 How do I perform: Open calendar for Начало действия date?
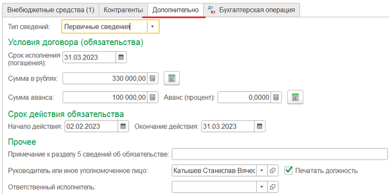(x=123, y=126)
